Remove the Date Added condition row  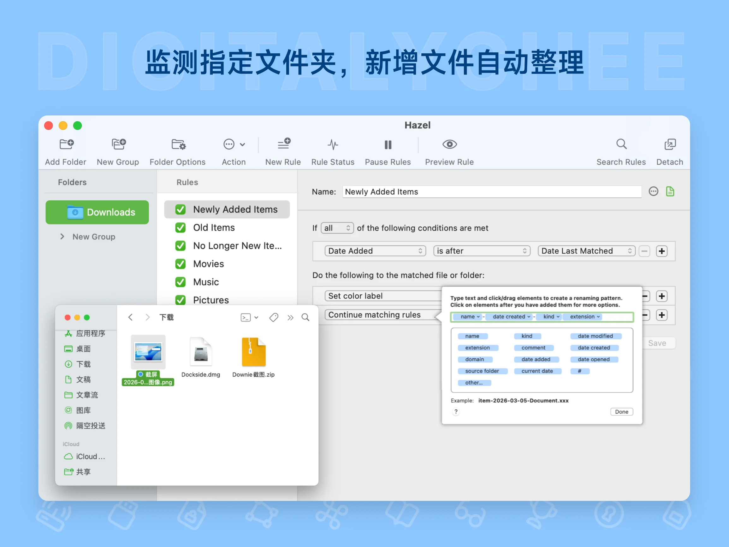point(644,251)
